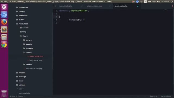Click line number 5 in gutter
Viewport: 174px width, 98px height.
point(56,23)
